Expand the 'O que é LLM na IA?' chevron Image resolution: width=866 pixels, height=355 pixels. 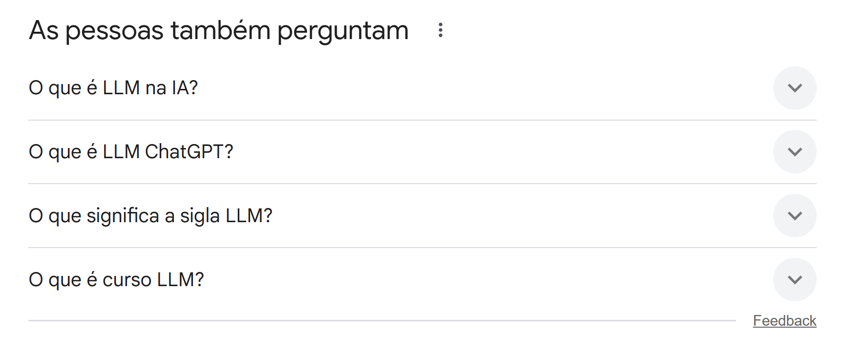[794, 88]
